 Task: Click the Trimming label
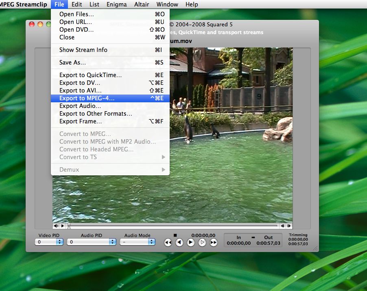pyautogui.click(x=298, y=235)
